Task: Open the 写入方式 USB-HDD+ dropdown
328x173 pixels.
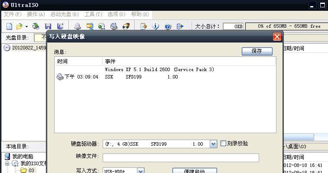Action: (140, 170)
